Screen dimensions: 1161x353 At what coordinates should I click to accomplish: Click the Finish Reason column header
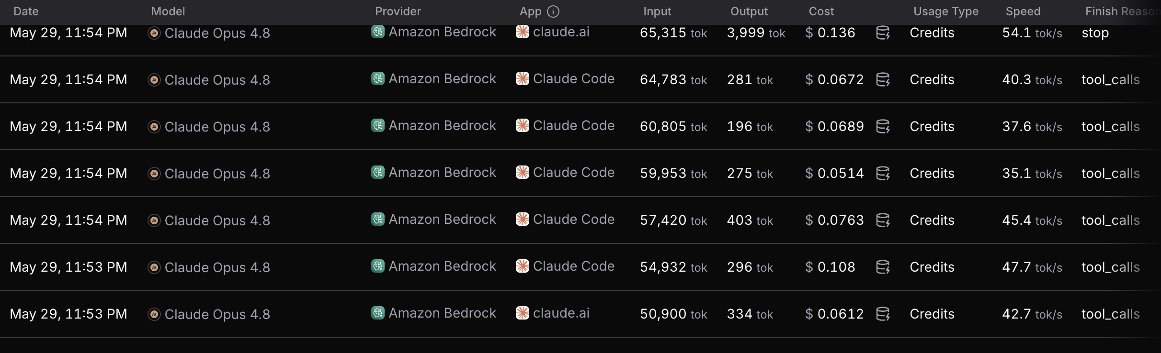[1122, 11]
